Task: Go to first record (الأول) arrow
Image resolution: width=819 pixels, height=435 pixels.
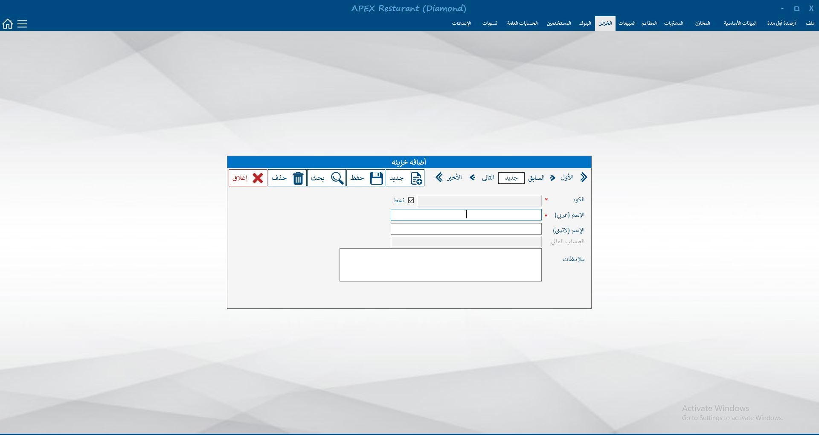Action: click(584, 177)
